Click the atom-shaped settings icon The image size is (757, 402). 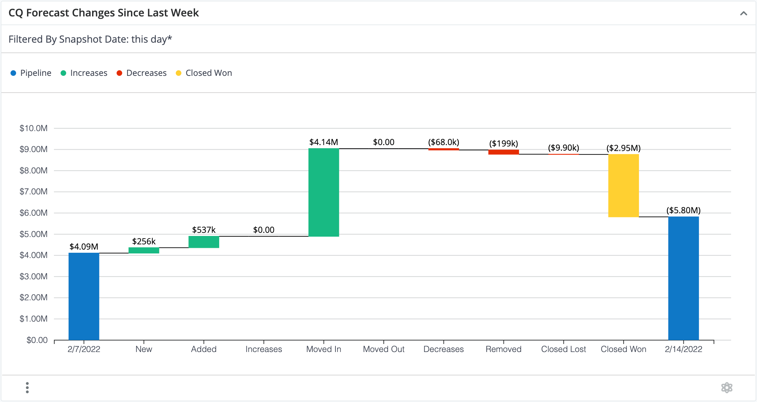(x=727, y=387)
